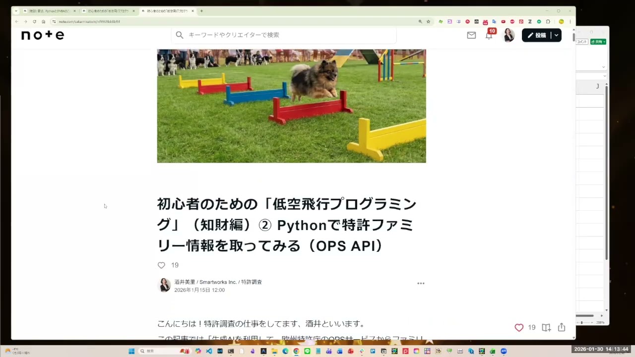Switch to the second note browser tab
635x357 pixels.
109,11
